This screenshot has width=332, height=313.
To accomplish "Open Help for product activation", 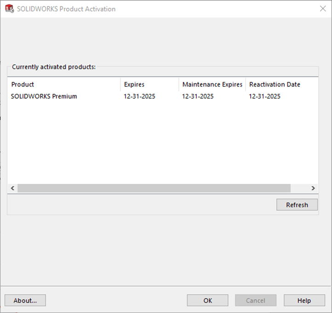I will point(304,301).
